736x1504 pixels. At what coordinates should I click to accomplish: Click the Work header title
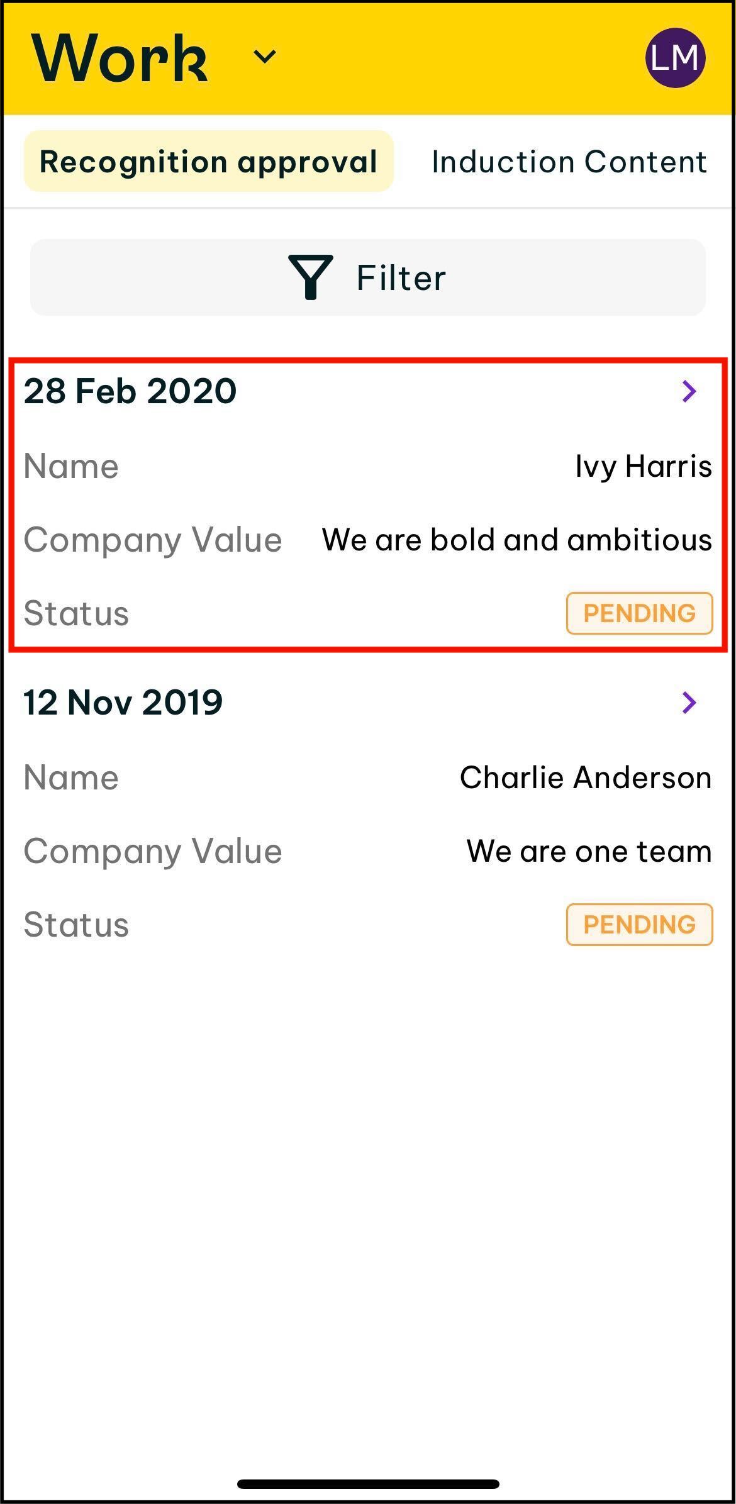point(120,58)
